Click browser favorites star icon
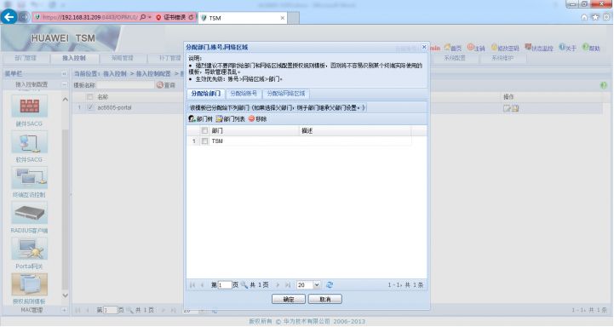 (595, 17)
